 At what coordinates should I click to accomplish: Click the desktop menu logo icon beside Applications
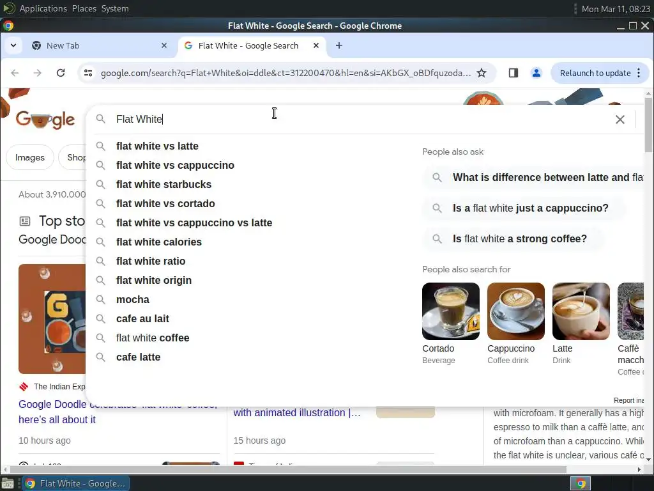coord(9,8)
